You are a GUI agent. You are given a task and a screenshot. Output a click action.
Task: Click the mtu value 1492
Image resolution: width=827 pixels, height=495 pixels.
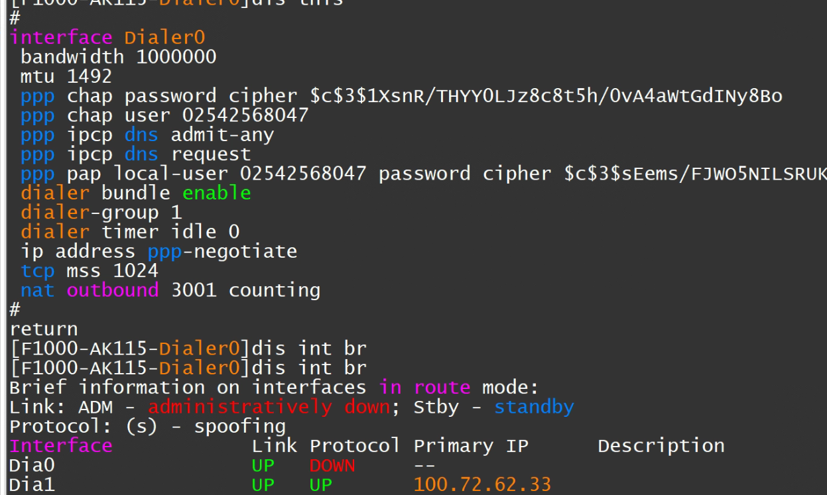90,77
